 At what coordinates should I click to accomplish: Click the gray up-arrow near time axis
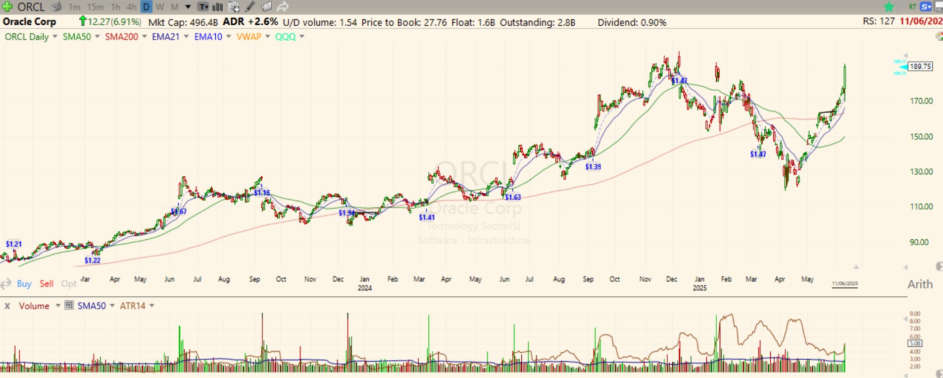point(856,267)
